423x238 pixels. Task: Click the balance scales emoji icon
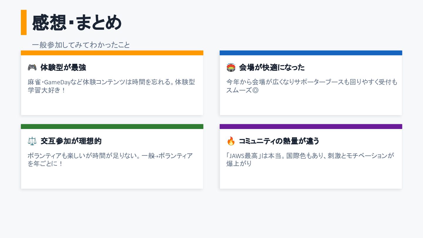click(x=32, y=141)
